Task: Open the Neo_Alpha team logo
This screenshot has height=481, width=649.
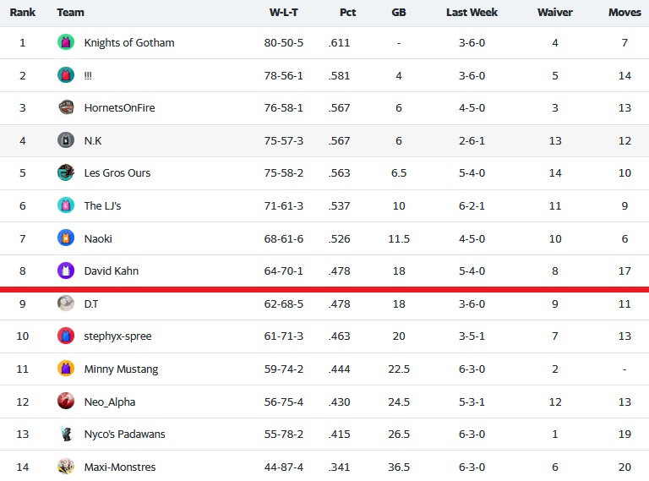Action: pos(66,401)
